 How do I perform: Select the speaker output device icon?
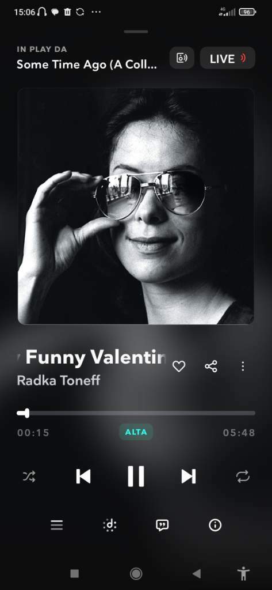(182, 58)
